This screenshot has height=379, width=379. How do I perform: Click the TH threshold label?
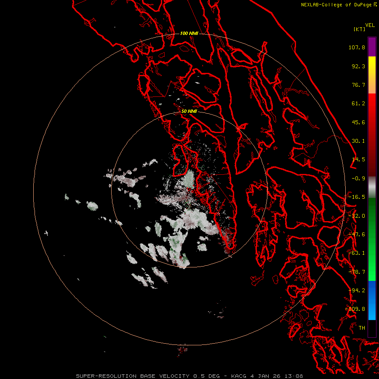[x=362, y=328]
